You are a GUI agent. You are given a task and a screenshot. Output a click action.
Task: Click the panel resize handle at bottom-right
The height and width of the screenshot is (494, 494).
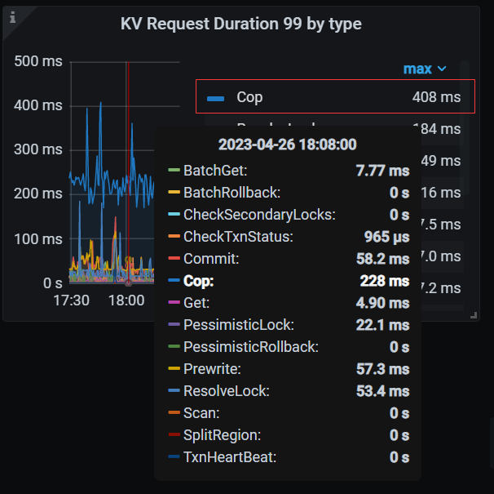472,314
